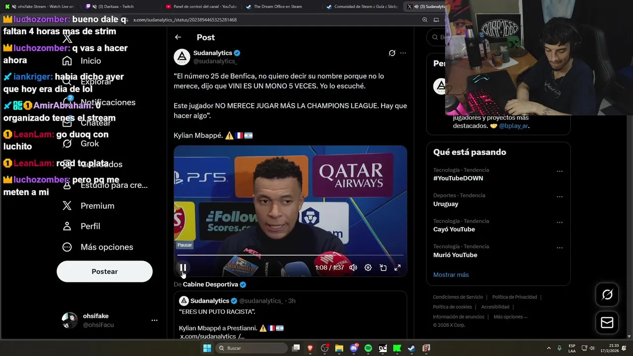Open options for #YouTubeDOWN trend

559,172
